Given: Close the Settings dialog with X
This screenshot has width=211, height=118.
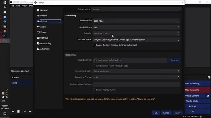Looking at the screenshot, I should [182, 3].
